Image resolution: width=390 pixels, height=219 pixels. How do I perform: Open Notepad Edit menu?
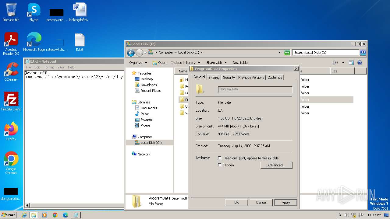click(37, 67)
